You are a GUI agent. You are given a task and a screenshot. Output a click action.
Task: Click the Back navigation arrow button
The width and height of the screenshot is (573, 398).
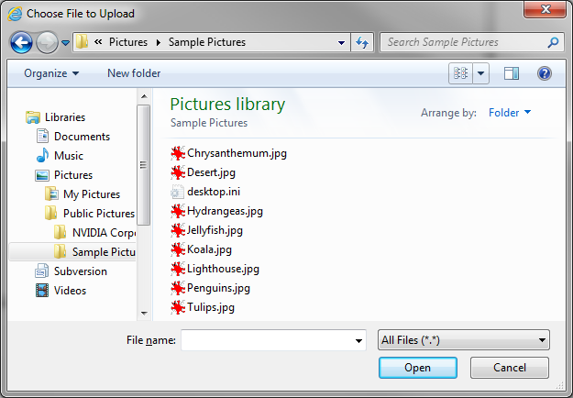[x=21, y=42]
